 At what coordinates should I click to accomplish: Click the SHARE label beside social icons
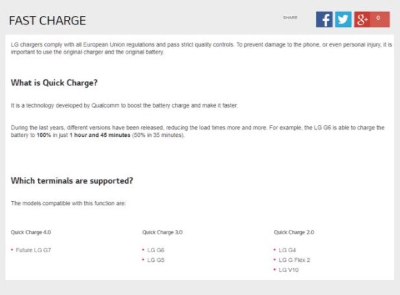[290, 18]
